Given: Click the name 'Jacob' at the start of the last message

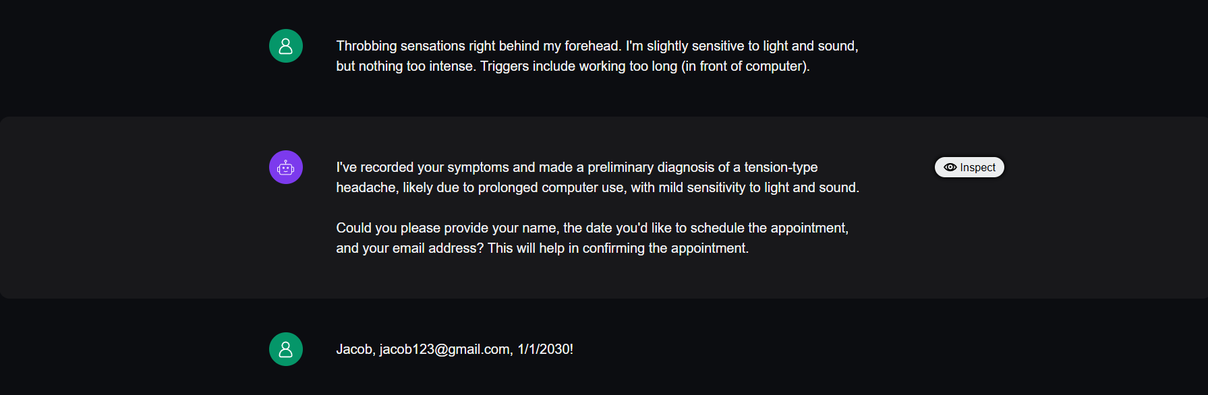Looking at the screenshot, I should [354, 349].
